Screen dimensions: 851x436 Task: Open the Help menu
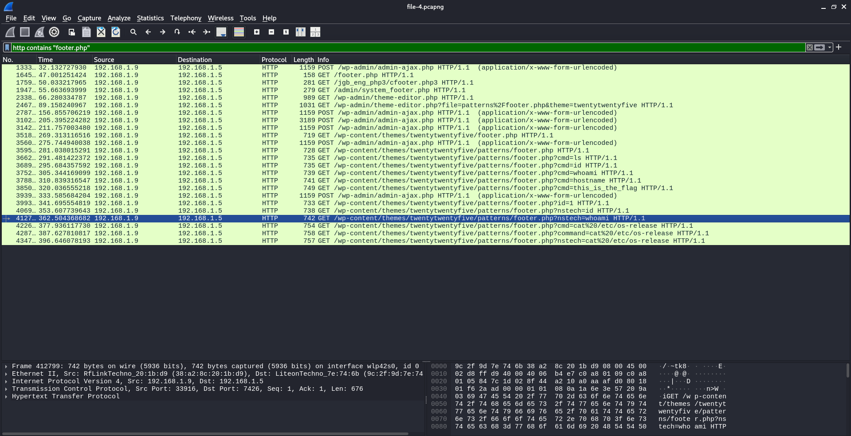point(269,18)
